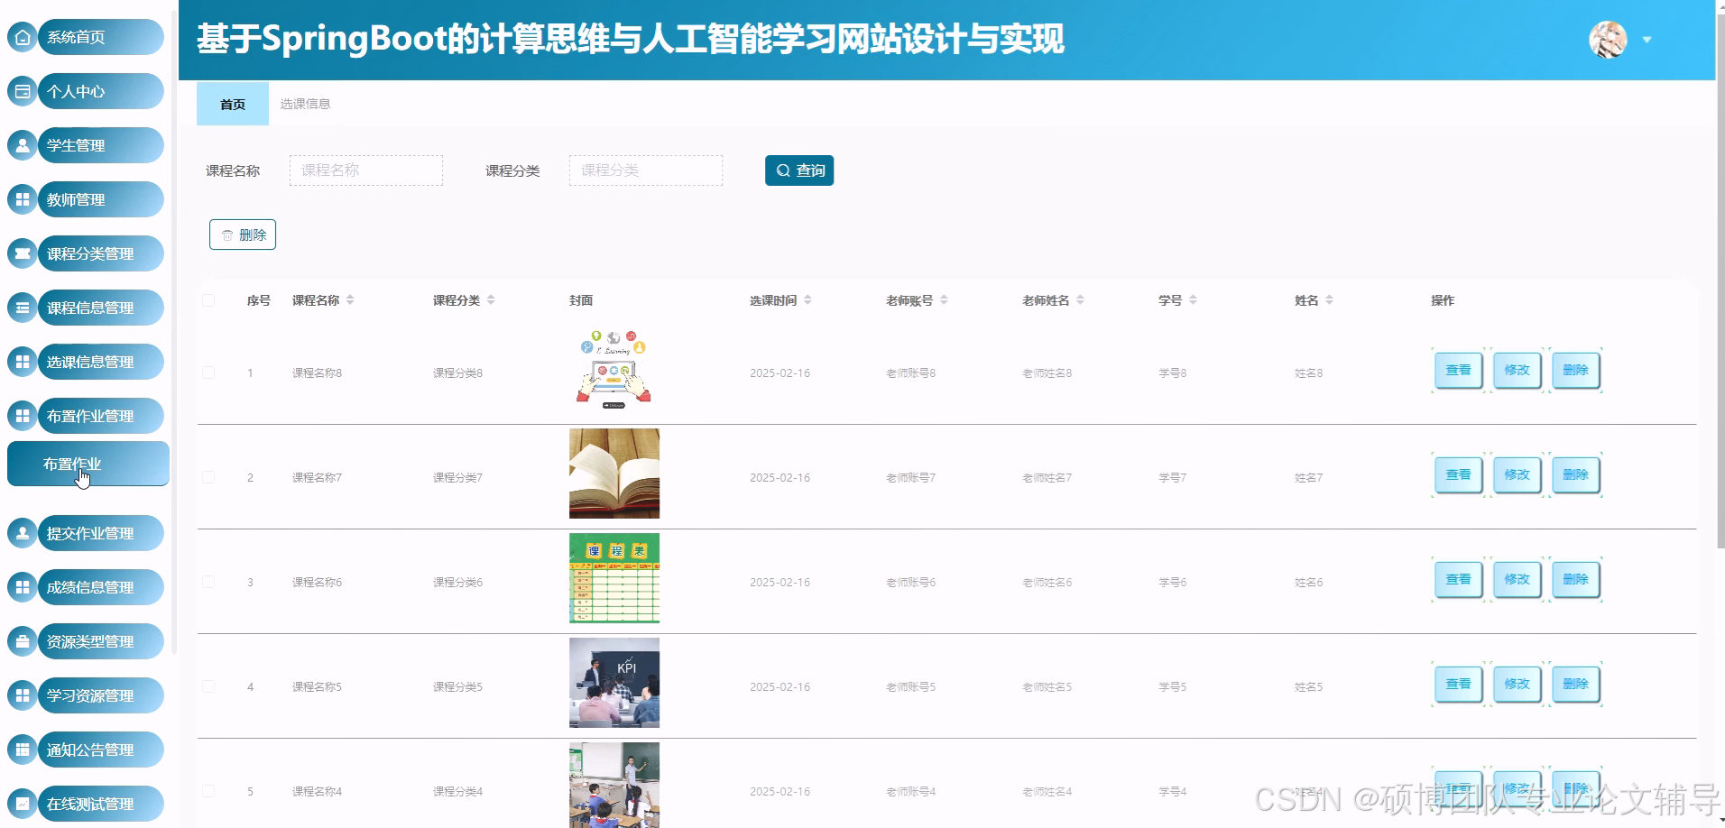Click the KPI classroom cover for 课程名称5

[x=614, y=683]
